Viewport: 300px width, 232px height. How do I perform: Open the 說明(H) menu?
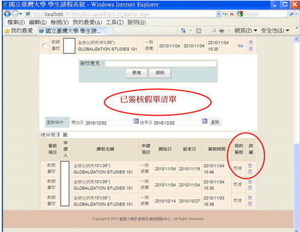point(136,22)
